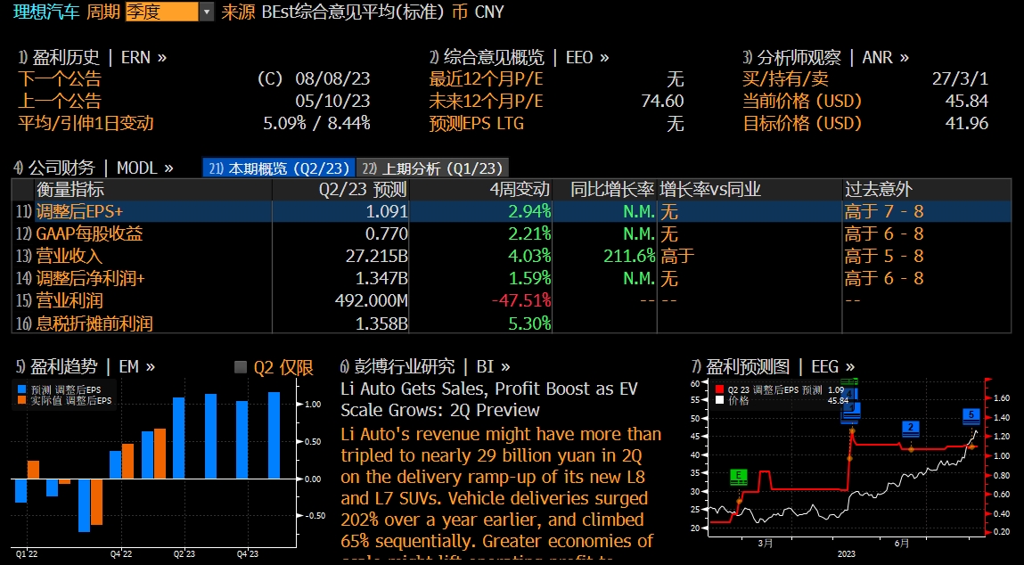Screen dimensions: 1024x565
Task: Select the GAAP每股收益 row
Action: [512, 233]
